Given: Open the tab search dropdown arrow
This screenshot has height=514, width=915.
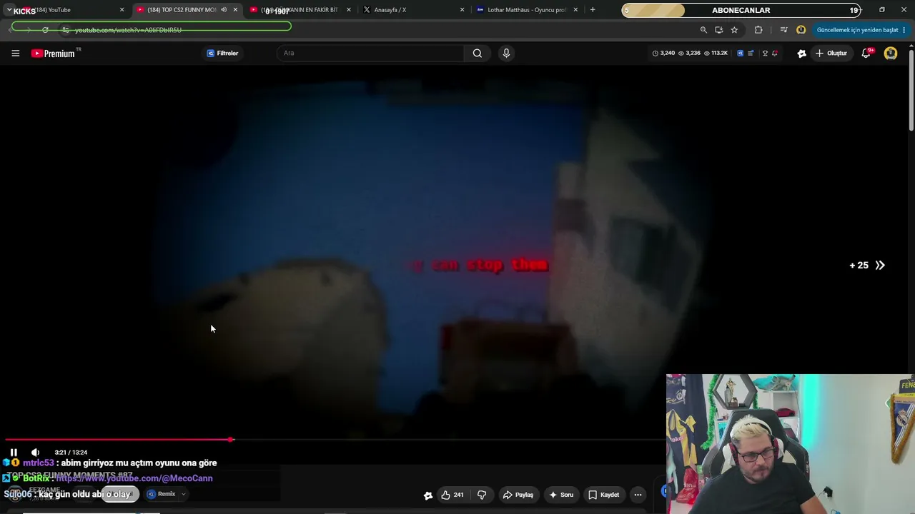Looking at the screenshot, I should click(x=9, y=10).
